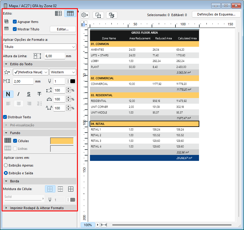244x230 pixels.
Task: Click the LIFTS + STAIRS cell
Action: (x=100, y=55)
